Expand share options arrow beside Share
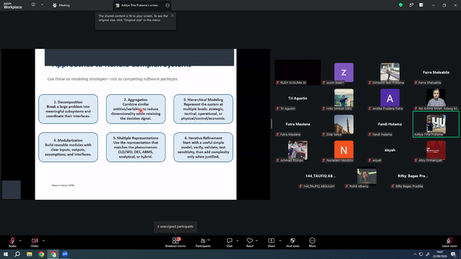This screenshot has width=461, height=259. tap(280, 240)
